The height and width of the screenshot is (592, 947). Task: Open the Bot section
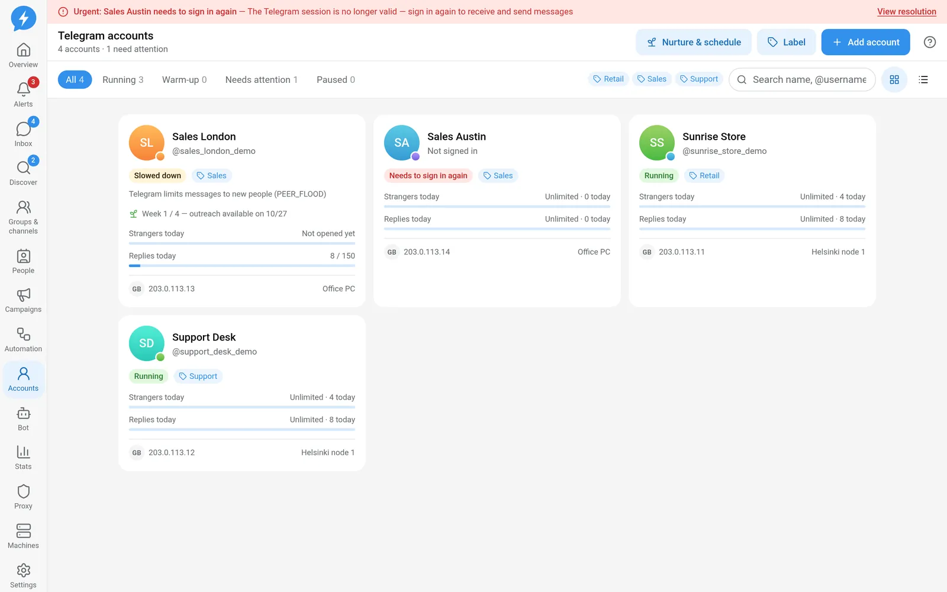pos(23,419)
